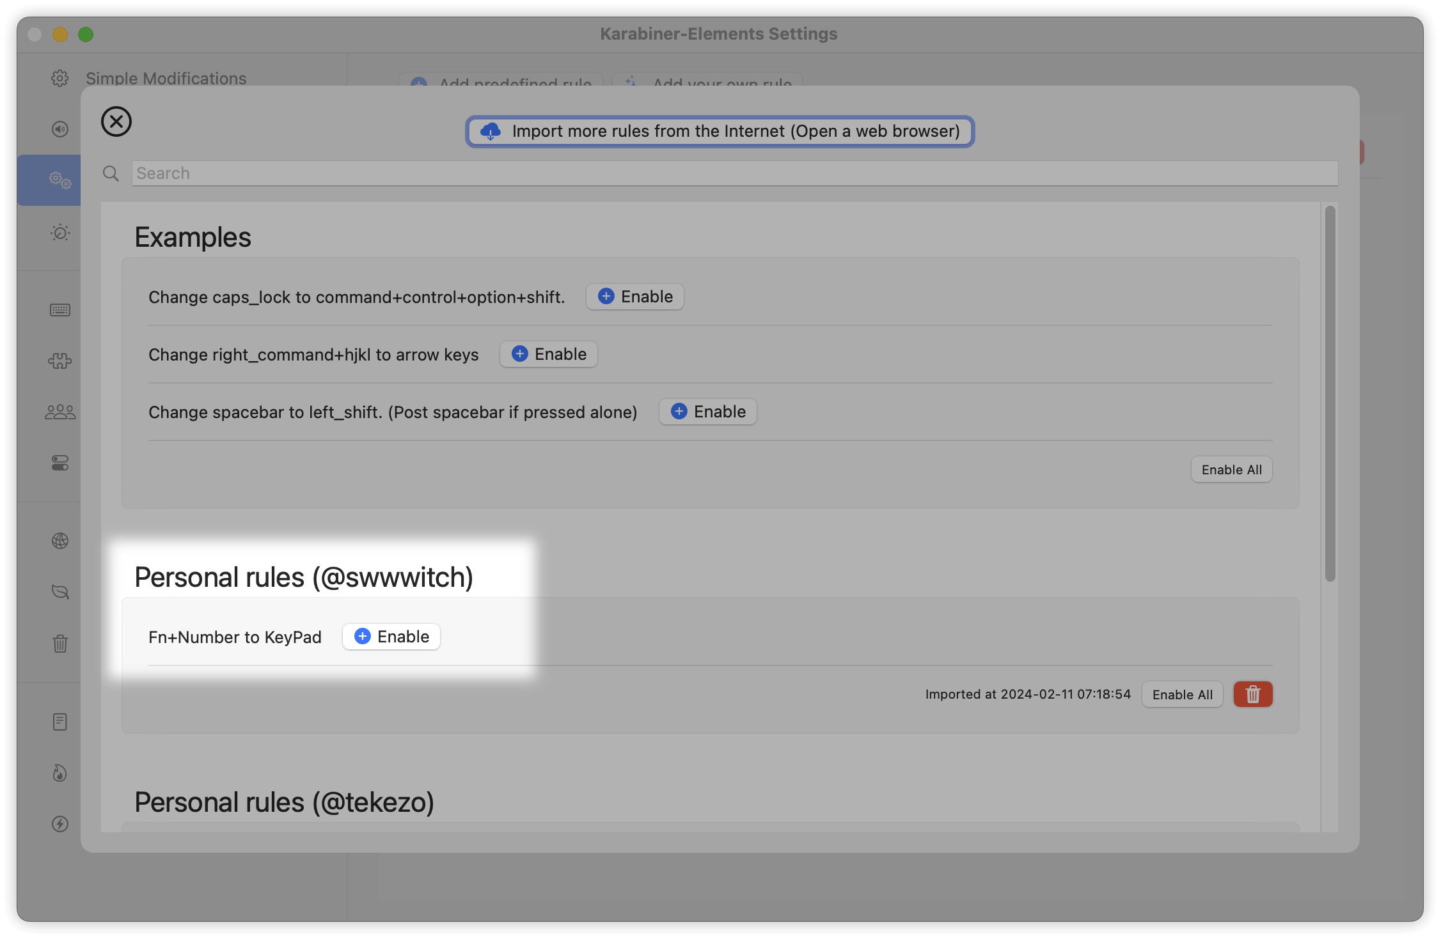Select Complex Modifications double-gear sidebar icon
This screenshot has width=1441, height=939.
60,180
